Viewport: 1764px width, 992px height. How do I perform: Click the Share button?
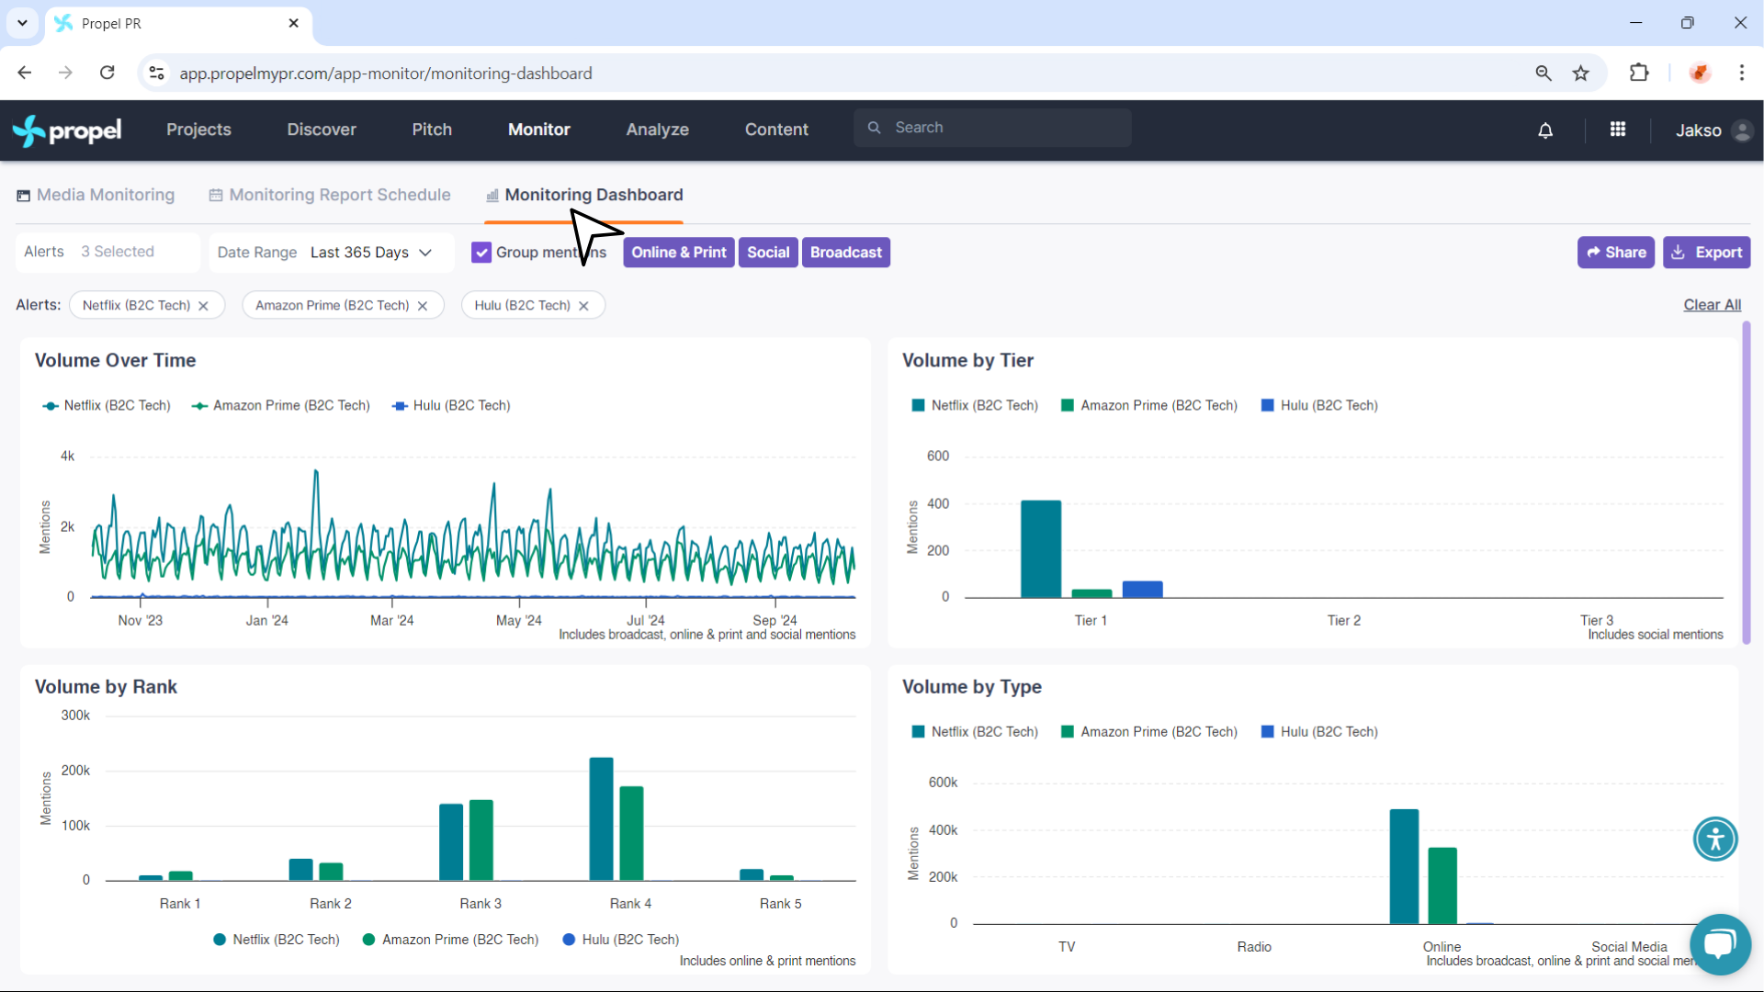click(1616, 253)
